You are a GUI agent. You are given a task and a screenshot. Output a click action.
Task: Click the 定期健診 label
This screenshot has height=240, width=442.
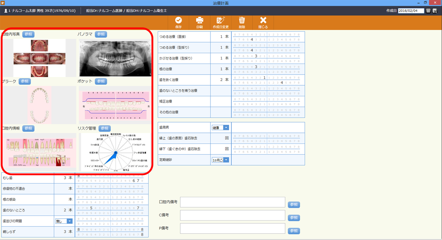coord(166,160)
